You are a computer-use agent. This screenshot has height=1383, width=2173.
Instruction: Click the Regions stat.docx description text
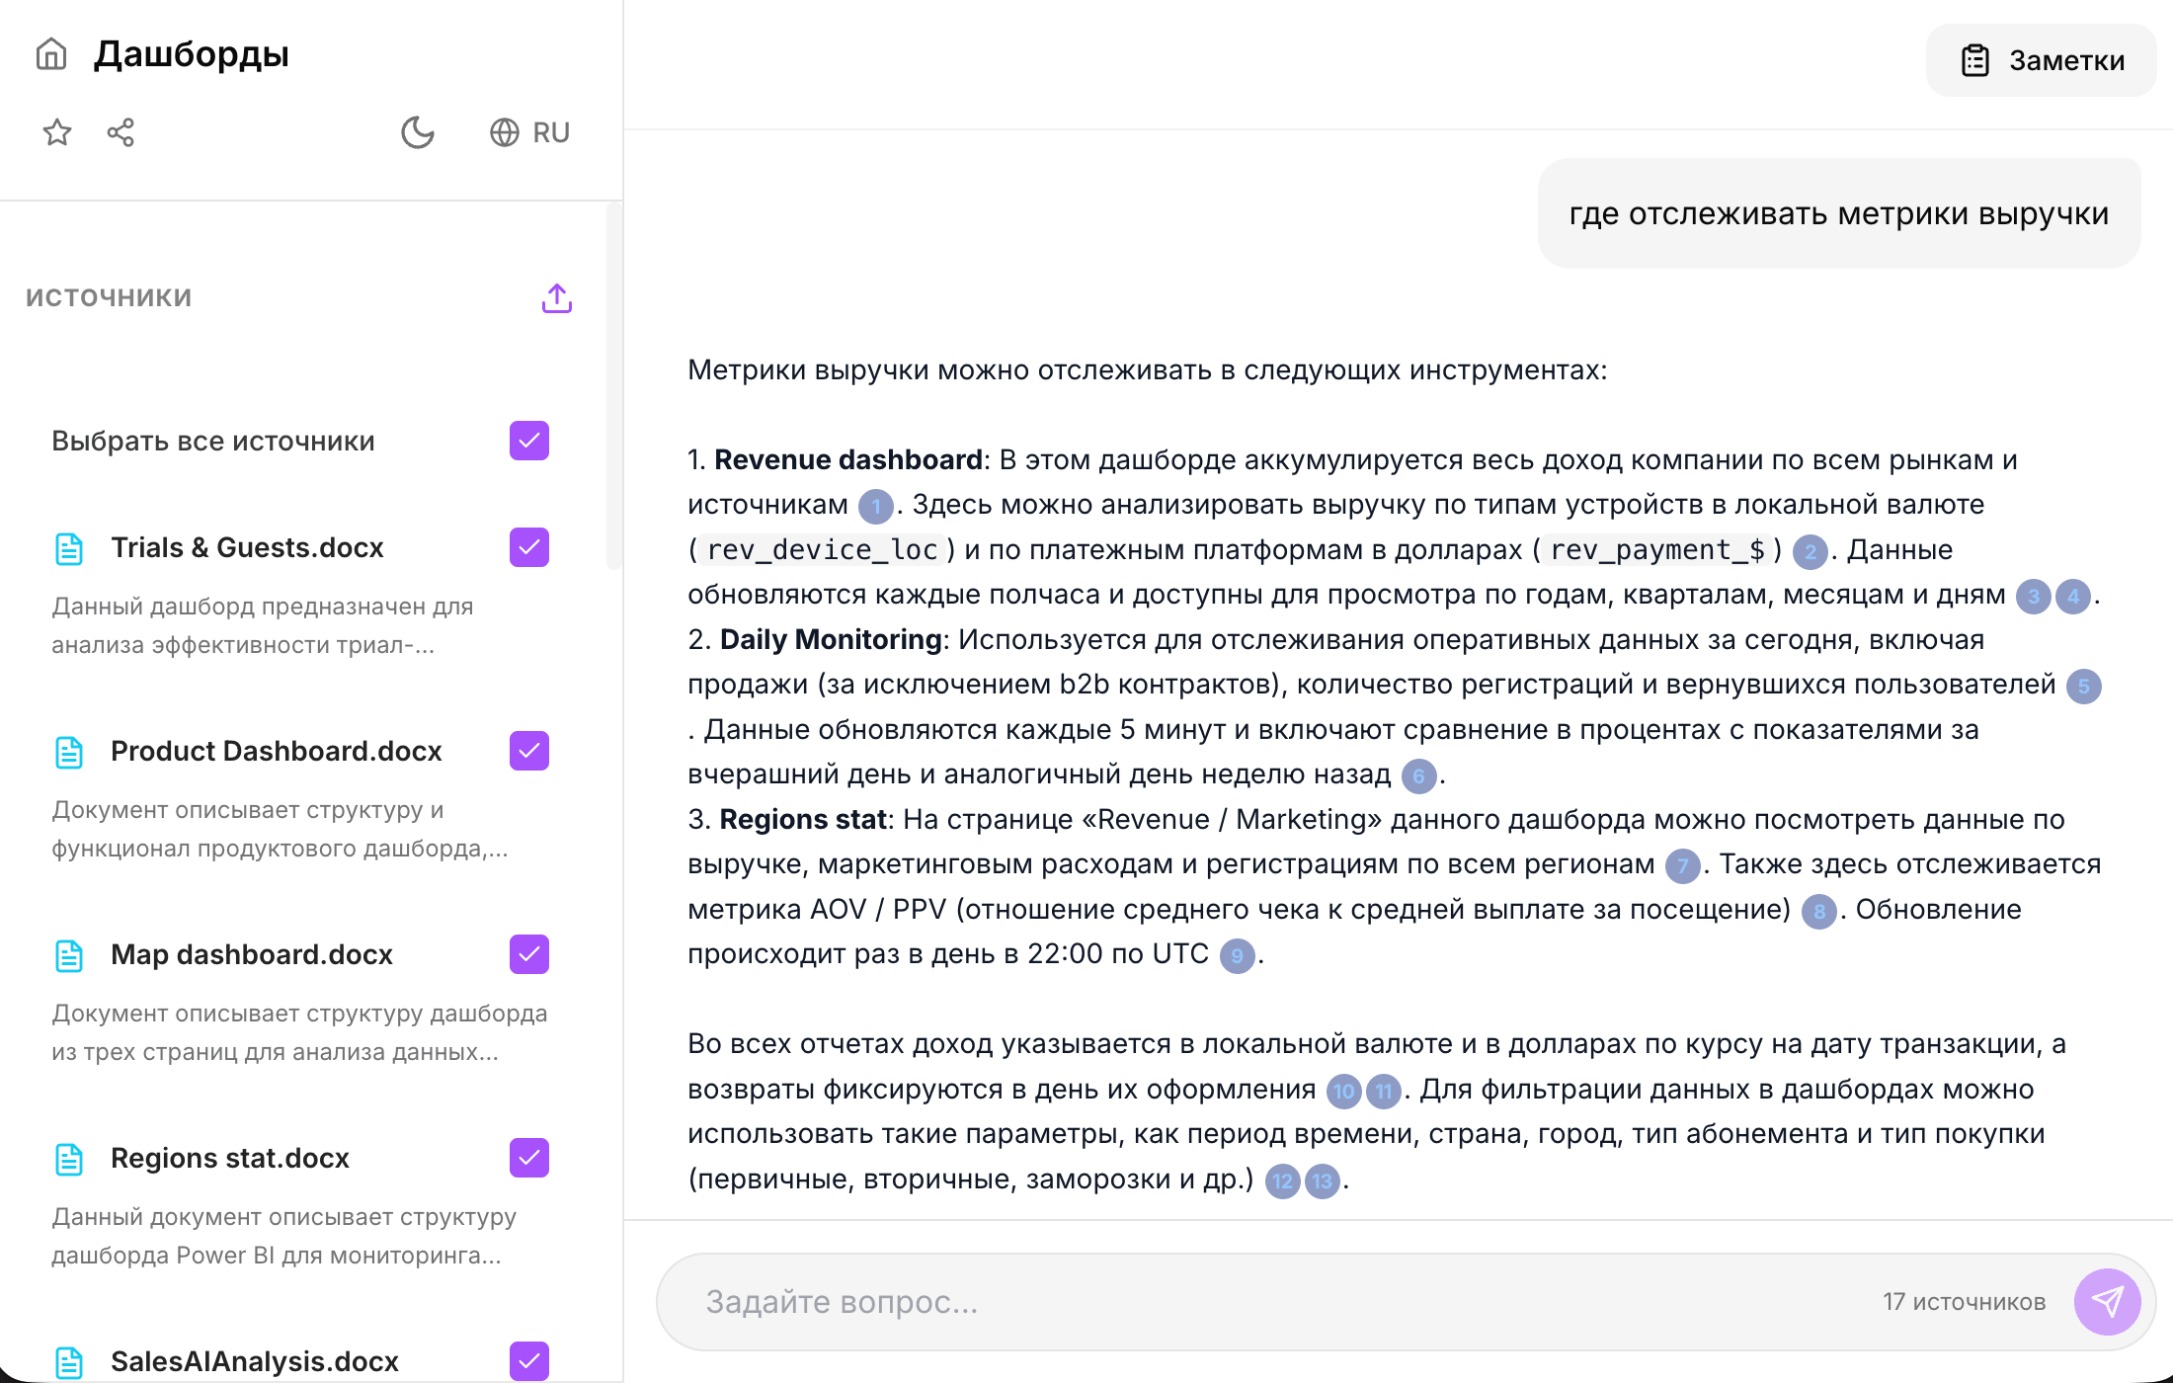pos(284,1236)
